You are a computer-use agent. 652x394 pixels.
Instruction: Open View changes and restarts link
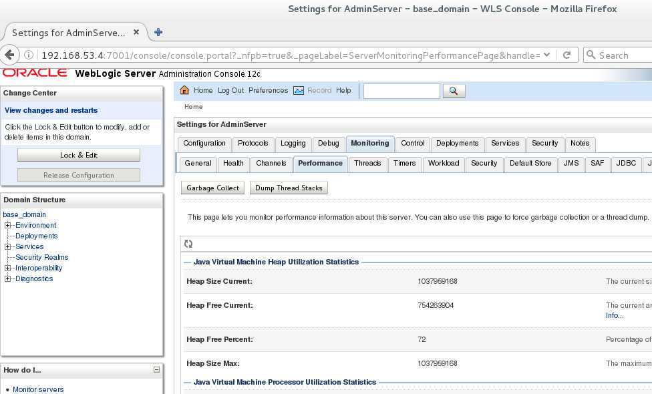[51, 110]
